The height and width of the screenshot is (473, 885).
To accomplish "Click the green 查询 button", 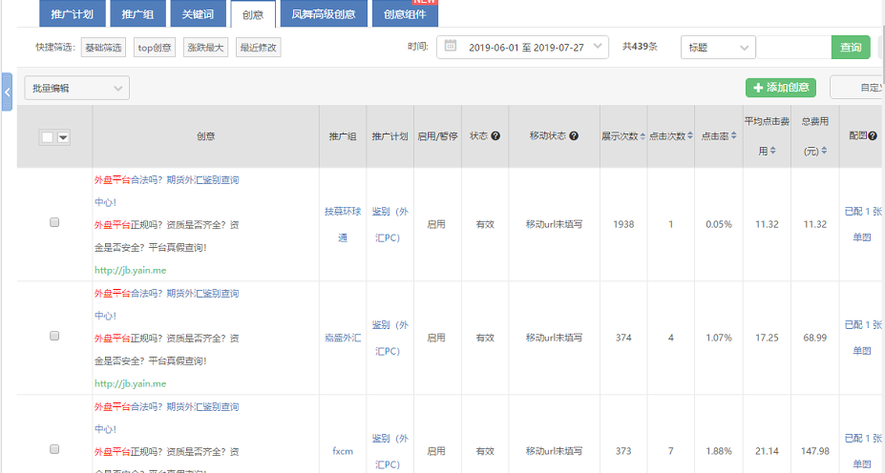I will click(x=851, y=48).
